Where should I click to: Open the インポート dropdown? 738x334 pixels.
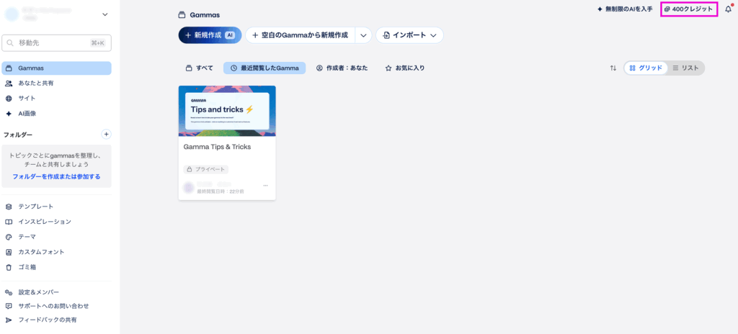(x=409, y=35)
